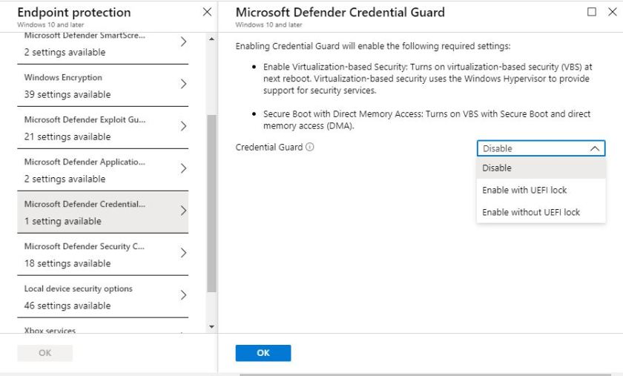Open the Microsoft Defender Exploit Guard chevron
Viewport: 623px width, 376px height.
tap(184, 127)
